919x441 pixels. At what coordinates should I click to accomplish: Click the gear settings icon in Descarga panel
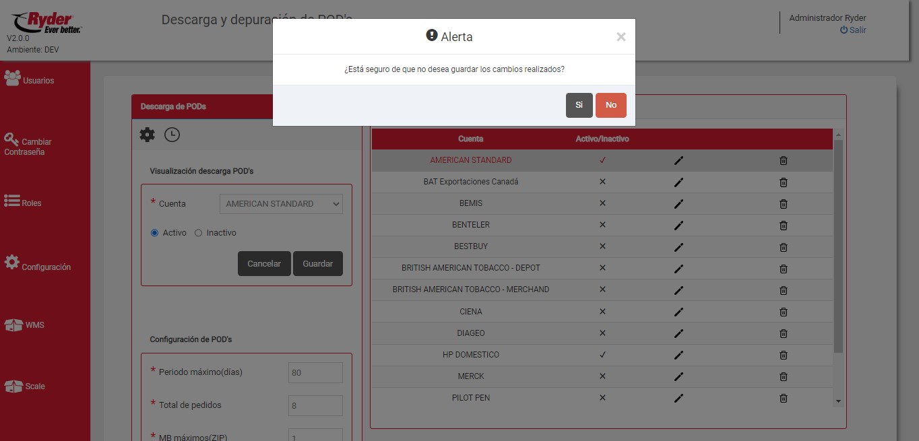(147, 135)
